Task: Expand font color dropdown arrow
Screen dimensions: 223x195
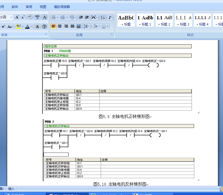Action: pyautogui.click(x=32, y=27)
